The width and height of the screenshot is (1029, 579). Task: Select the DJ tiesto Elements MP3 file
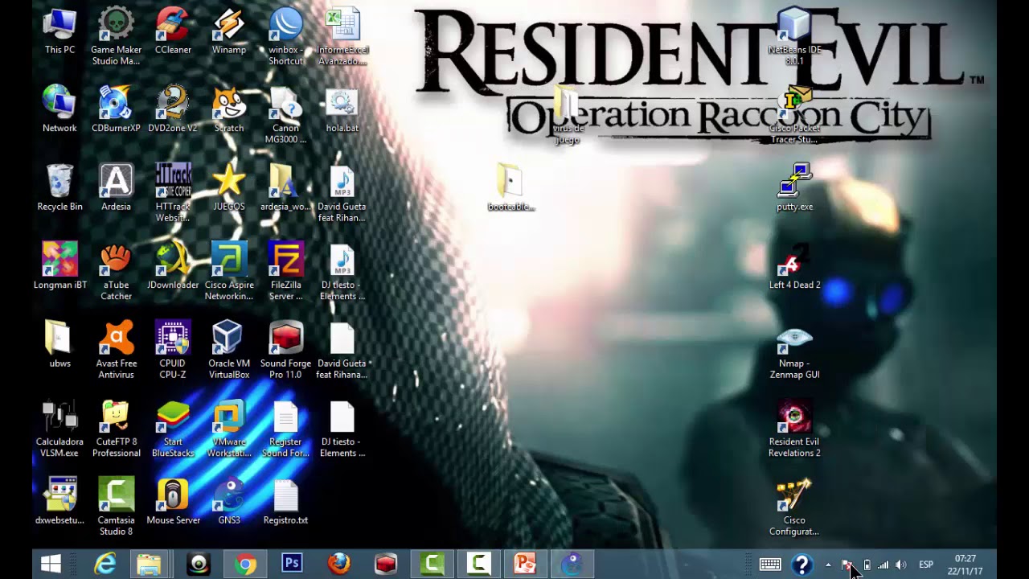coord(342,272)
